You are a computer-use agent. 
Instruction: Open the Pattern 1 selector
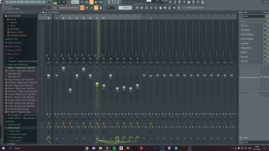click(125, 8)
